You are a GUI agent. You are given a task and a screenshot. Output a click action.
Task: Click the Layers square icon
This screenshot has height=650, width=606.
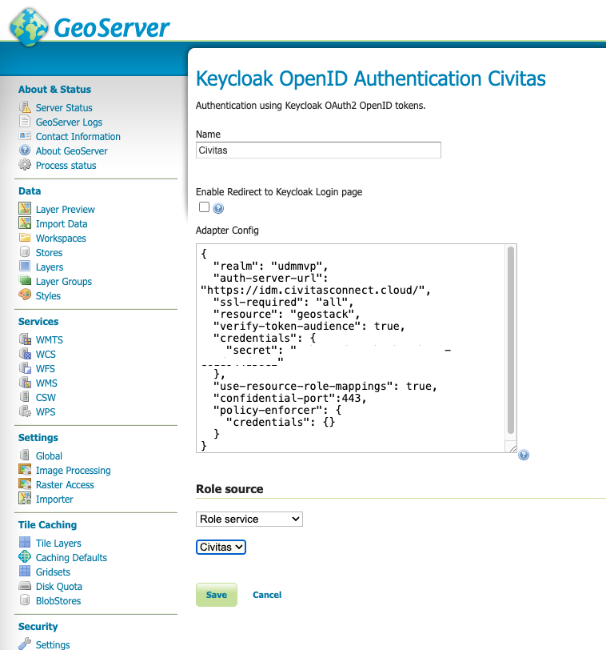tap(25, 266)
